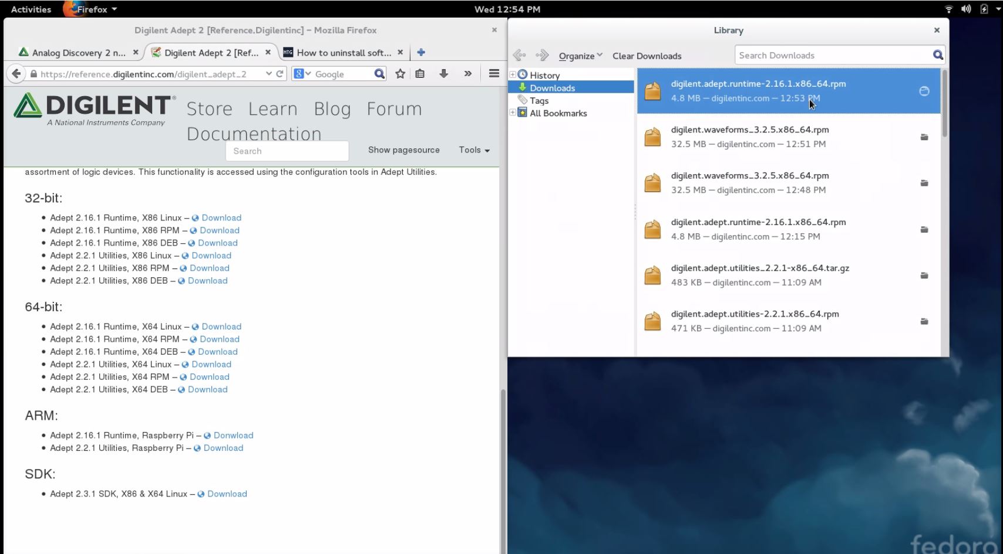Open volume icon in top bar
The image size is (1003, 554).
click(x=966, y=9)
